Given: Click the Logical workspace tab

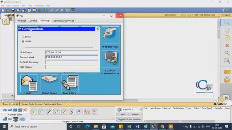Looking at the screenshot, I should click(x=9, y=15).
